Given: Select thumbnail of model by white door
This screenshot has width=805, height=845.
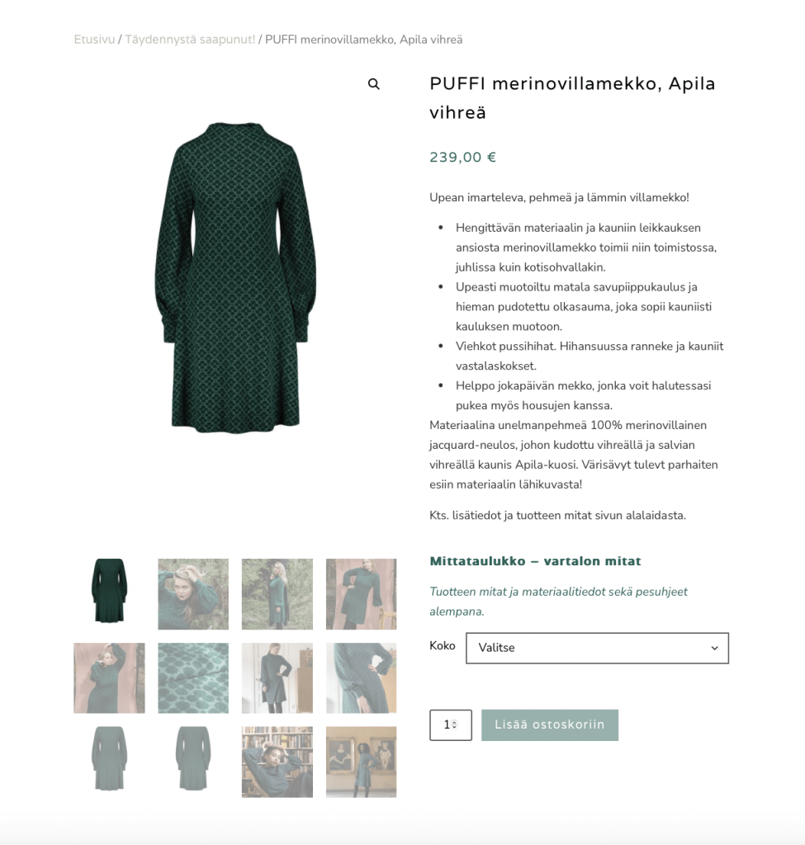Looking at the screenshot, I should point(277,678).
